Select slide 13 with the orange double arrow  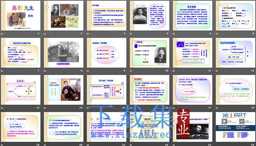click(x=21, y=90)
